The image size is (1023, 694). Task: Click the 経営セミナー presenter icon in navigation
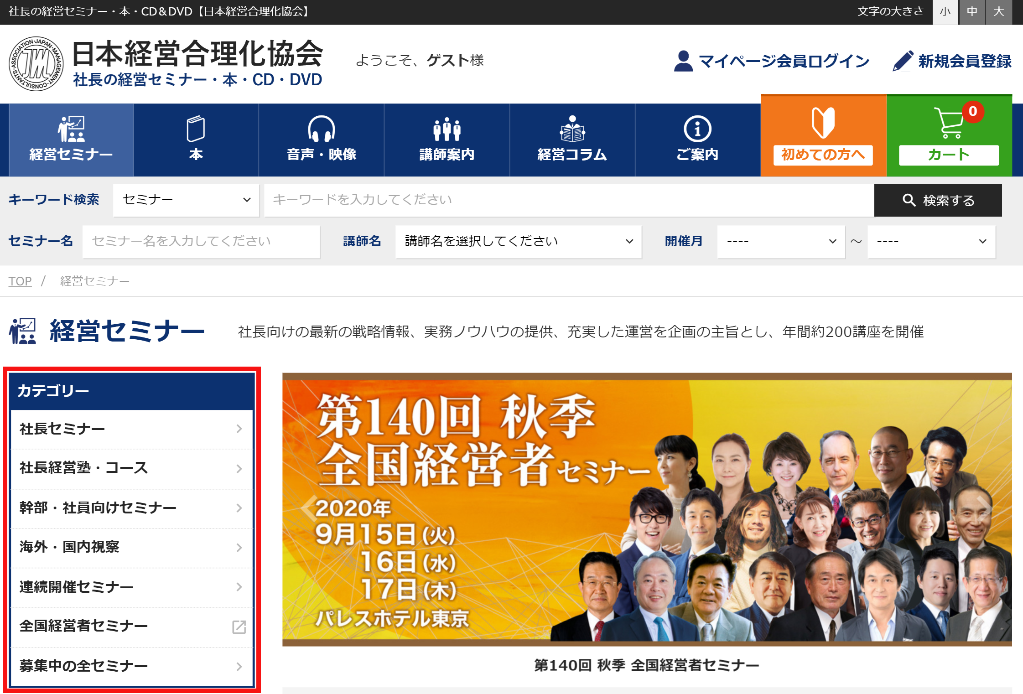pos(71,129)
